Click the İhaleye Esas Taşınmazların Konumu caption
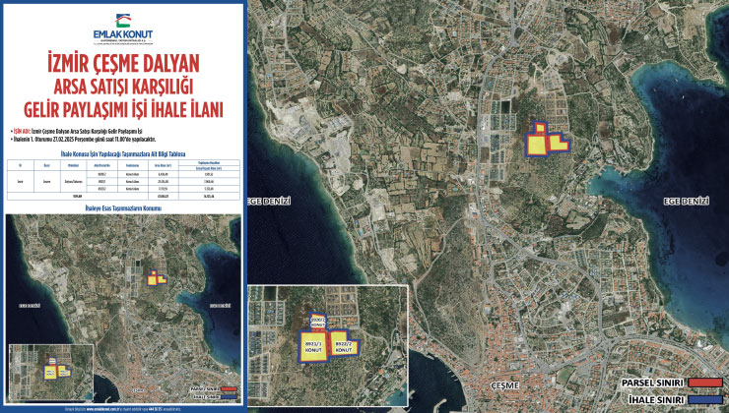Viewport: 729px width, 413px height. 123,208
